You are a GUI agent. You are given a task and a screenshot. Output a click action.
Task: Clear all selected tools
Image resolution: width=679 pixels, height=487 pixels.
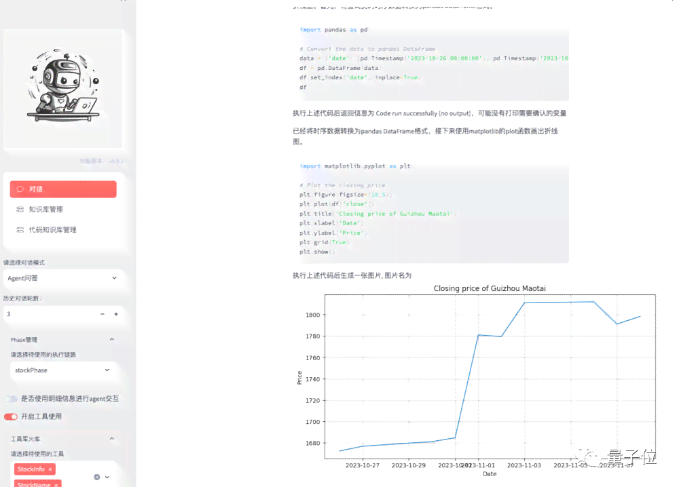96,477
